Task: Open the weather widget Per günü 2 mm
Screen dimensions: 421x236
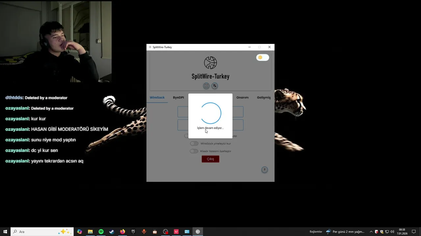Action: click(x=345, y=232)
